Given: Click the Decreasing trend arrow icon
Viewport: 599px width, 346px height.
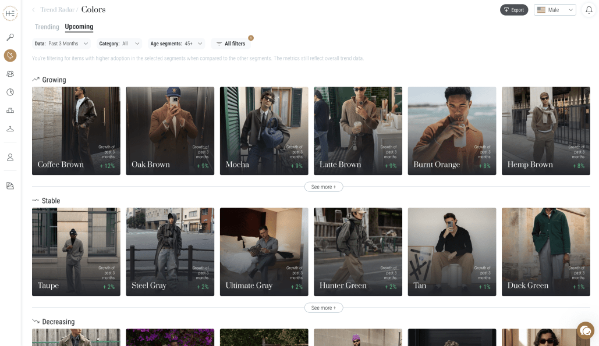Looking at the screenshot, I should pos(36,321).
